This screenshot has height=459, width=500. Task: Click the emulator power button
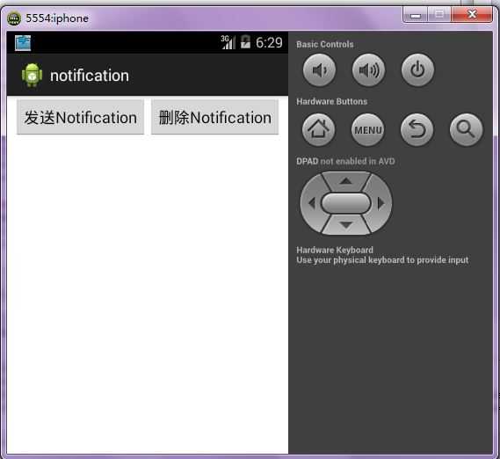(417, 69)
